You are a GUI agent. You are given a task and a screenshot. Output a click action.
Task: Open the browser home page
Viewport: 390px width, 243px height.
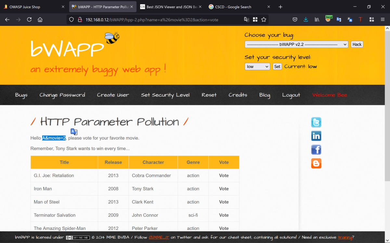click(x=40, y=20)
